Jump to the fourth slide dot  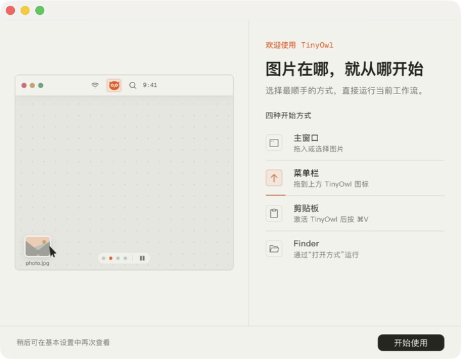[x=125, y=259]
